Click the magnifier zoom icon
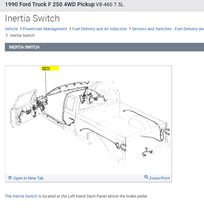 click(x=146, y=177)
